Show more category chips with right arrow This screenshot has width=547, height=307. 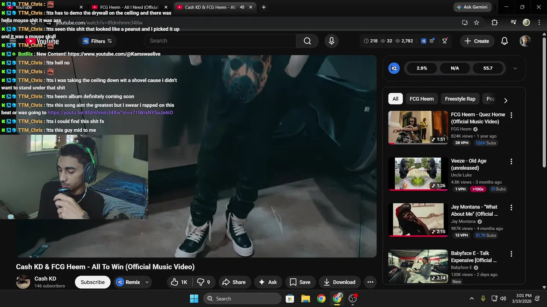(x=506, y=101)
